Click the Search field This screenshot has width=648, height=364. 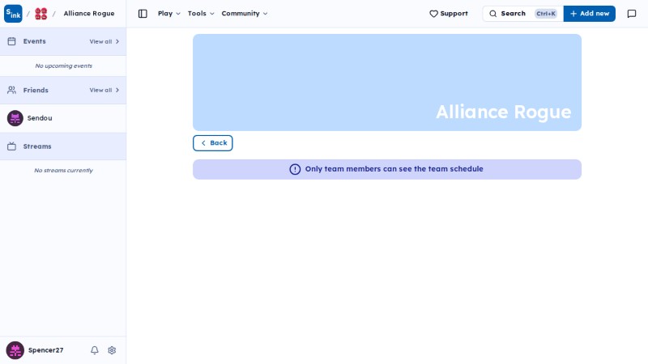click(522, 14)
